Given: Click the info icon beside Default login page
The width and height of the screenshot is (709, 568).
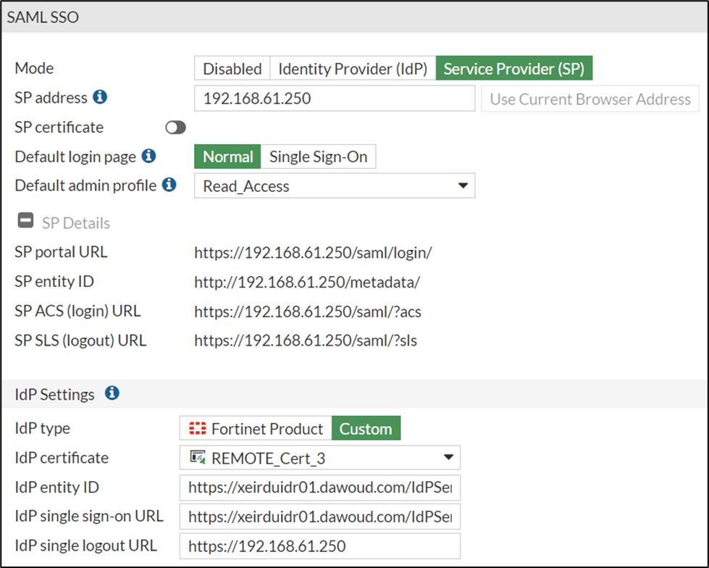Looking at the screenshot, I should coord(148,156).
